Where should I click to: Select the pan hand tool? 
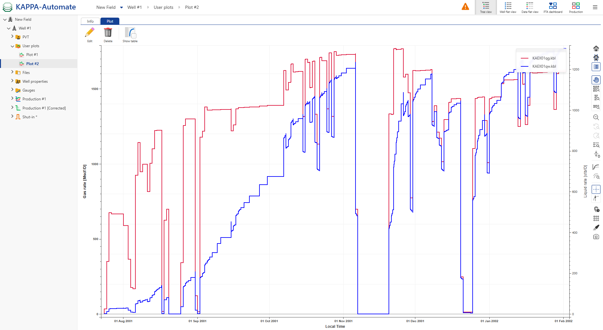point(596,80)
